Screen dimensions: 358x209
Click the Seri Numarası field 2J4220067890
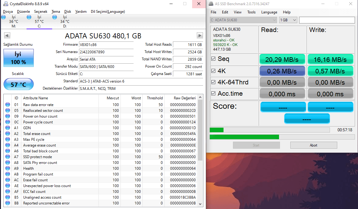coord(106,52)
